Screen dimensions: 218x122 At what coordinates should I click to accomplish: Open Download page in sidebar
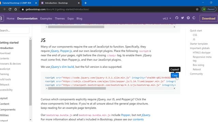(5, 53)
